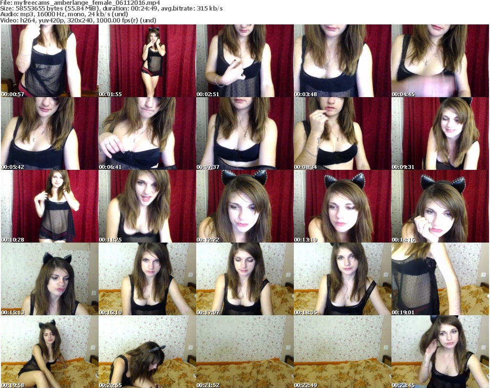Image resolution: width=490 pixels, height=388 pixels.
Task: Open the thumbnail at 00:08:34
Action: [x=342, y=133]
